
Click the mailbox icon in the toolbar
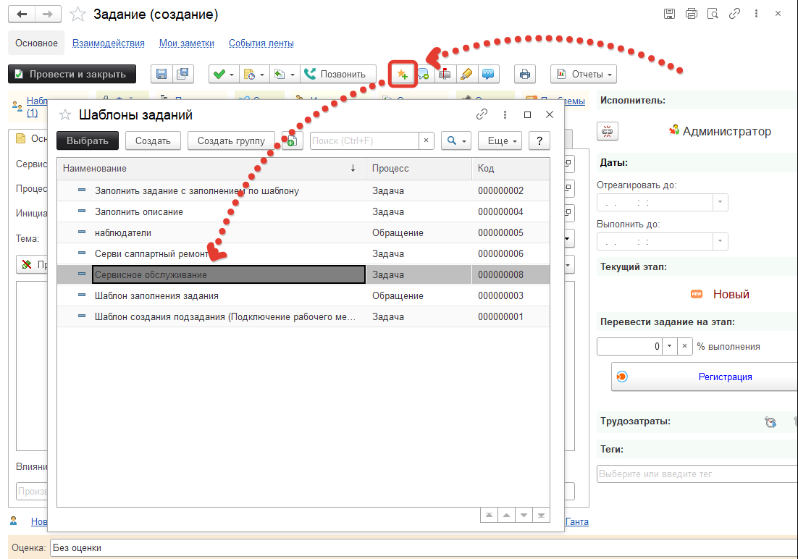[445, 75]
